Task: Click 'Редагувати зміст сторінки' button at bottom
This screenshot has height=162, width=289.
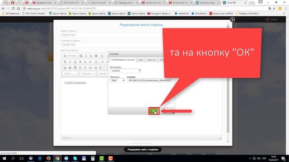Action: pos(143,149)
